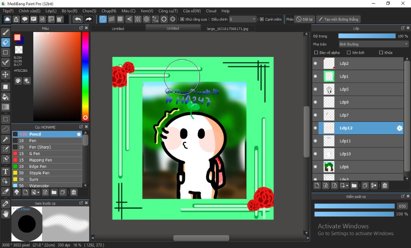
Task: Select the Mapping Pen brush
Action: [47, 160]
